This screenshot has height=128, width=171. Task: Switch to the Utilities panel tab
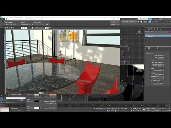(x=160, y=29)
